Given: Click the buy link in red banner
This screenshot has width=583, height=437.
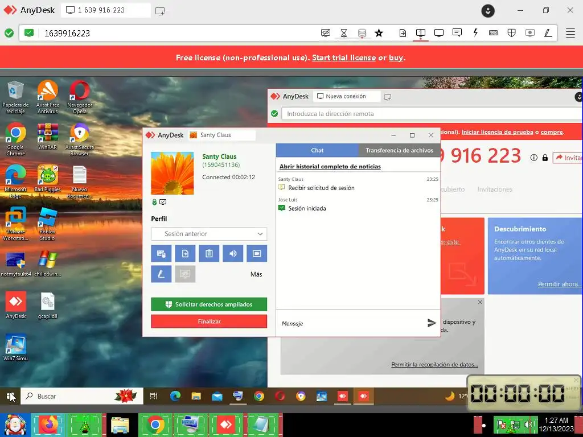Looking at the screenshot, I should (396, 57).
